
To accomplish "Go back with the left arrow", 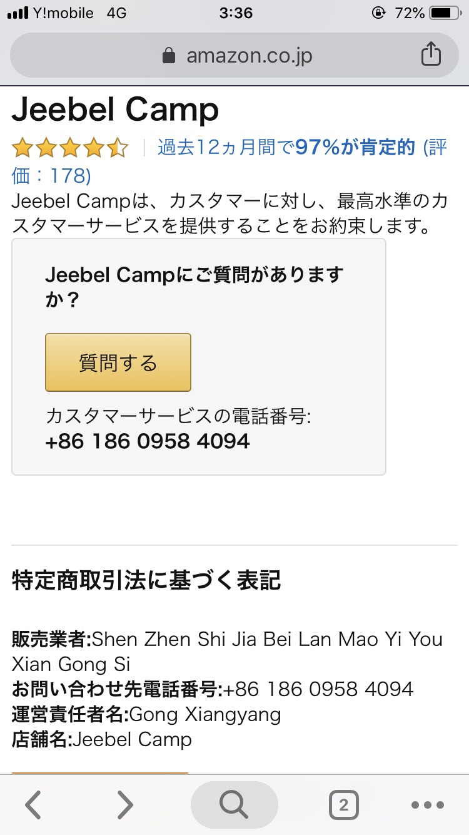I will (33, 805).
